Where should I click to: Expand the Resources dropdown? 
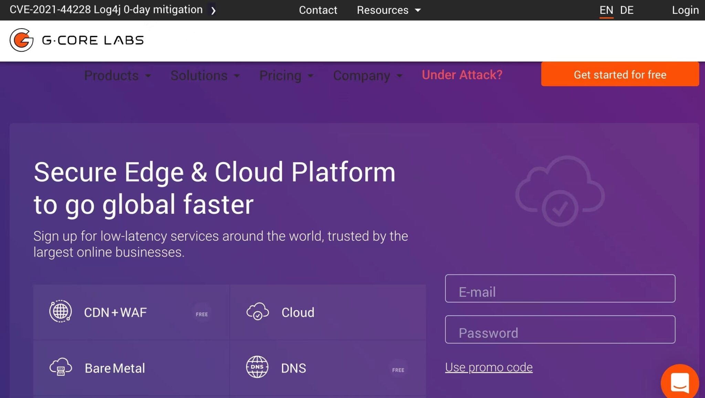389,10
